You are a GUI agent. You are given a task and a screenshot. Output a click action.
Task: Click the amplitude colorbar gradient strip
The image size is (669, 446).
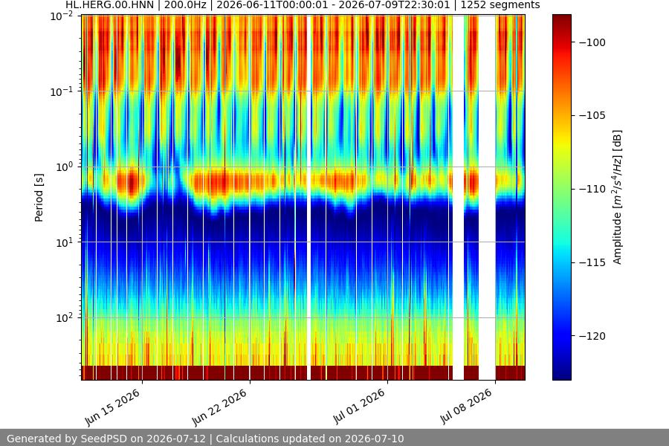[x=561, y=197]
